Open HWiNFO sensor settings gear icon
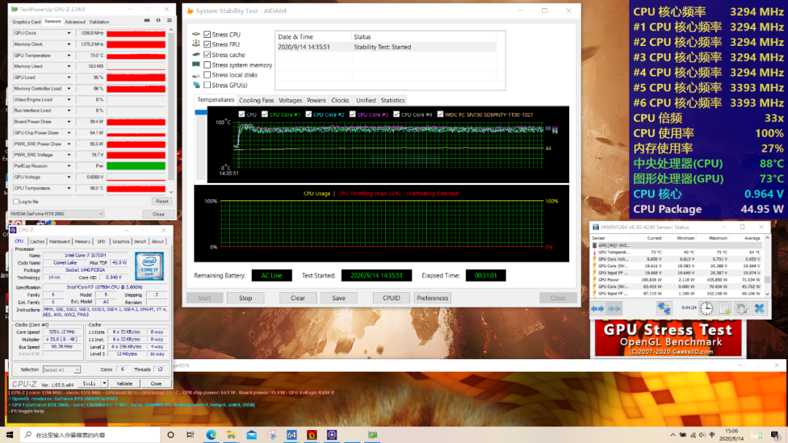This screenshot has height=443, width=788. click(x=742, y=308)
